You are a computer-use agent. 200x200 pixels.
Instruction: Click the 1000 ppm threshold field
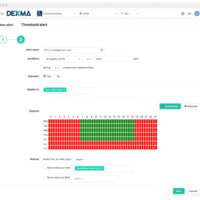coord(113,59)
